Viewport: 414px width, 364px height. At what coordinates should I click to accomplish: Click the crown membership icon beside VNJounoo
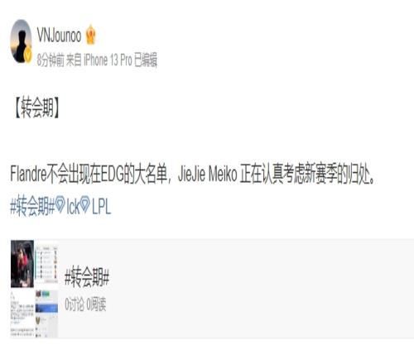click(x=91, y=35)
